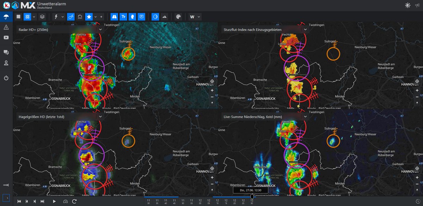This screenshot has height=206, width=423.
Task: Play the radar animation
Action: [54, 201]
